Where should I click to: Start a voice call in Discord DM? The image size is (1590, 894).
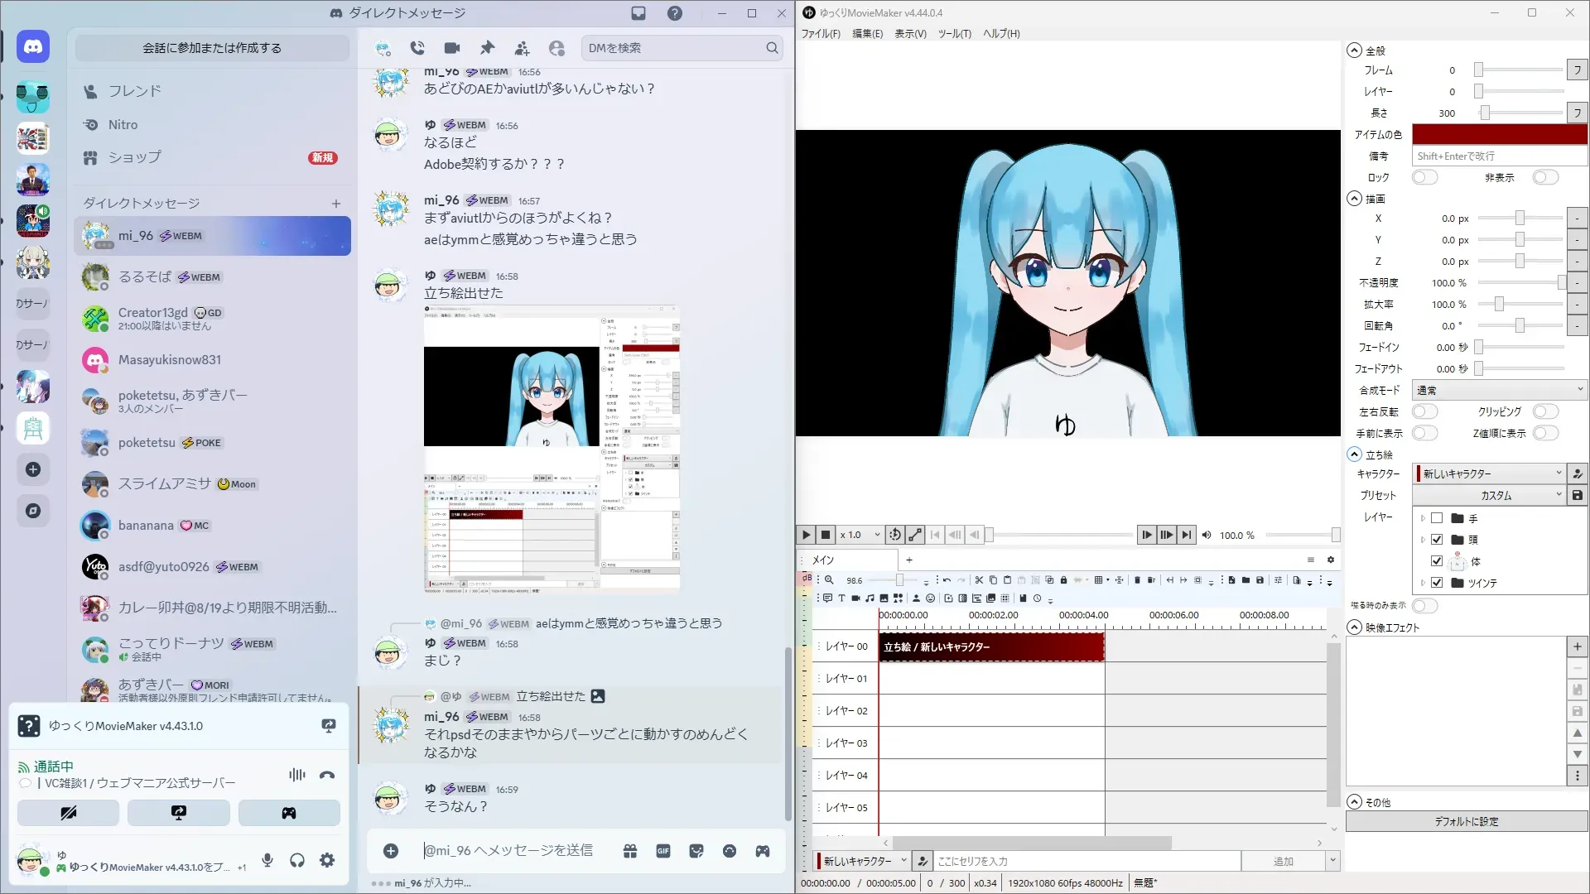pyautogui.click(x=417, y=48)
